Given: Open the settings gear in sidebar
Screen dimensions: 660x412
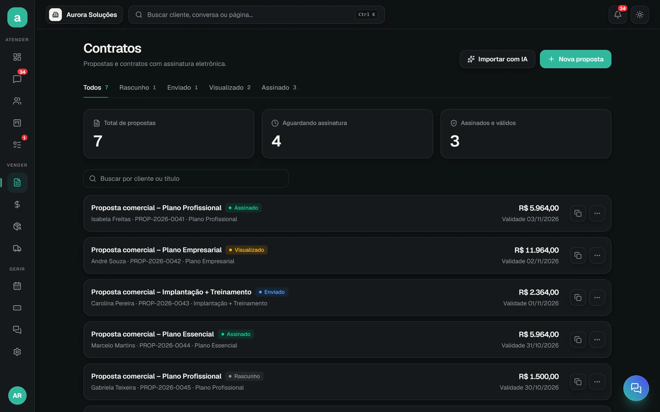Looking at the screenshot, I should [17, 352].
